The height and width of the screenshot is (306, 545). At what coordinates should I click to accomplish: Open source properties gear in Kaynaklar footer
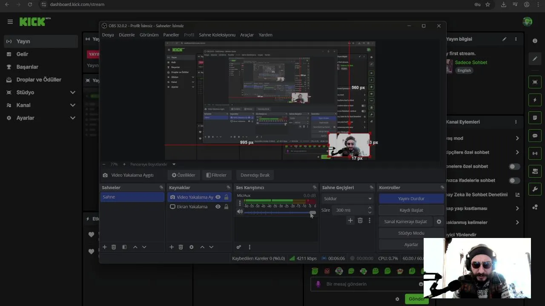point(192,247)
